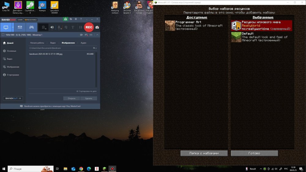This screenshot has height=172, width=306.
Task: Open Домой section in Bandicam sidebar
Action: 8,43
